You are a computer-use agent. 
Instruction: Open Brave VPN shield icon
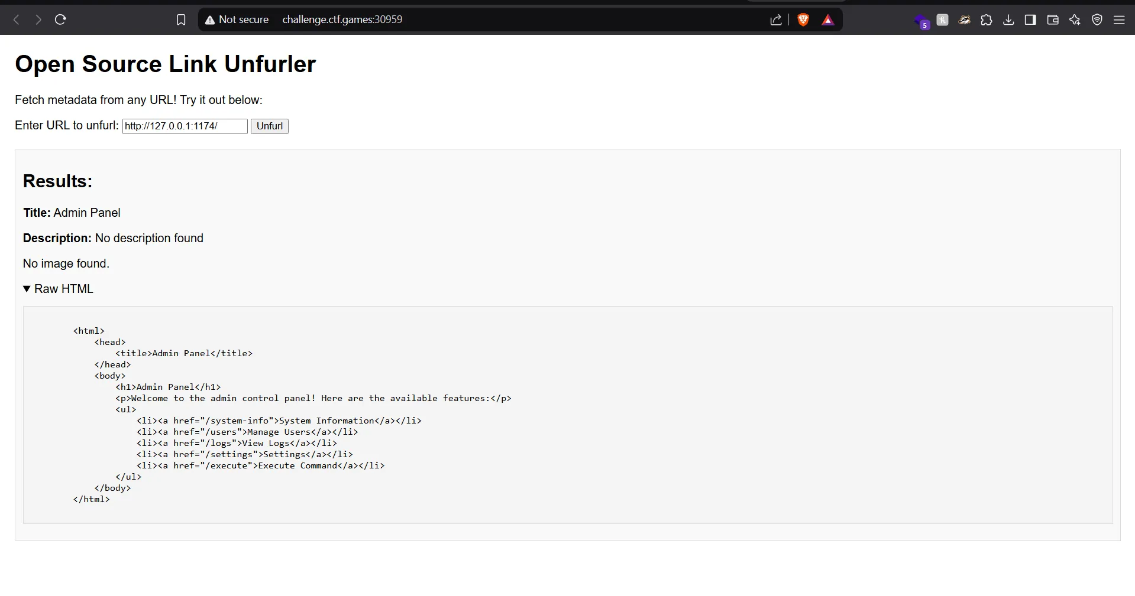coord(1097,20)
